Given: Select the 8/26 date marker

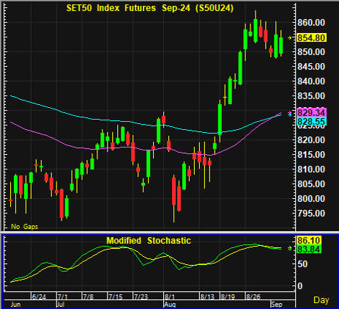Looking at the screenshot, I should coord(253,297).
